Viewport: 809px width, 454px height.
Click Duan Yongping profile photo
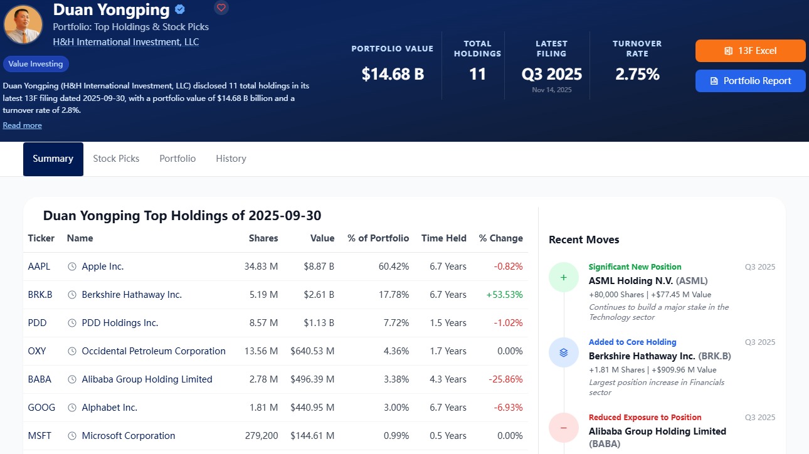point(23,24)
